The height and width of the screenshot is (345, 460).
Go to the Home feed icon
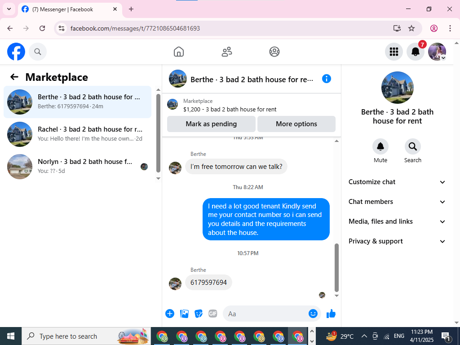[179, 52]
